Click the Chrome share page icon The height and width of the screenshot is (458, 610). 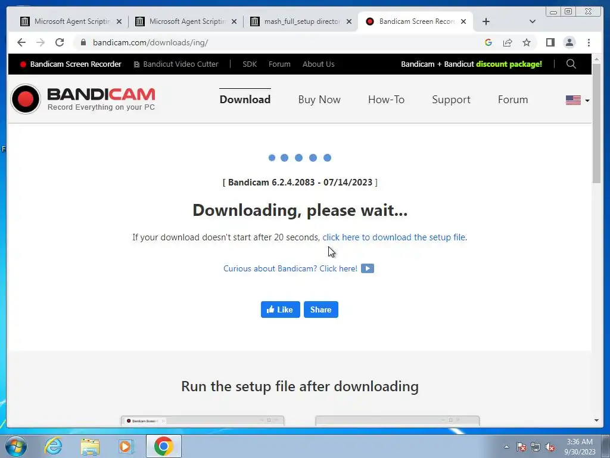[508, 42]
